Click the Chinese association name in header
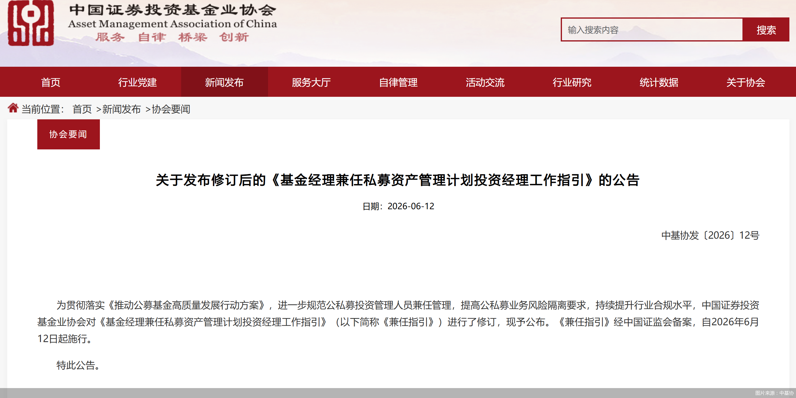 172,10
